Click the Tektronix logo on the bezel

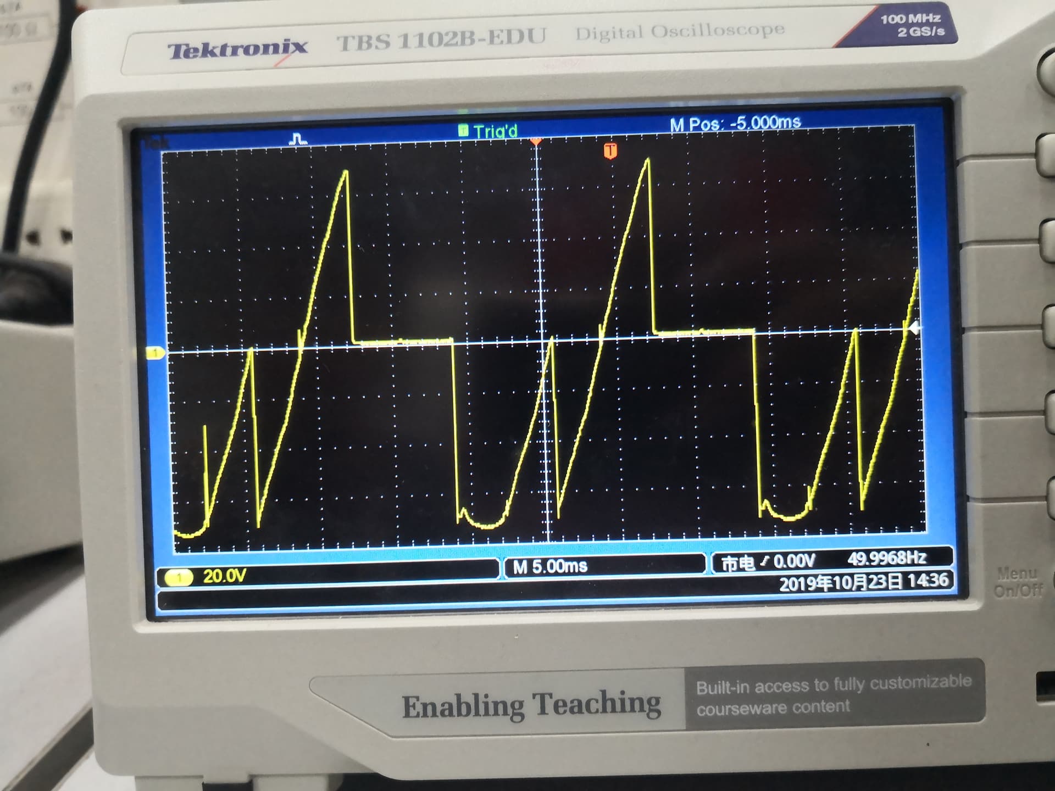[x=237, y=49]
